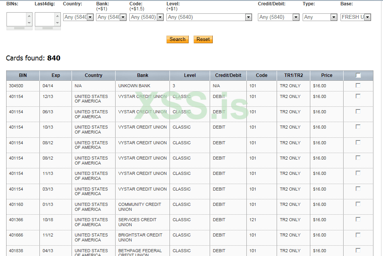Click the Country column header in the table

(x=94, y=75)
